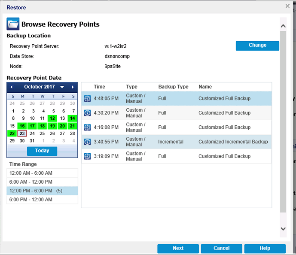
Task: Click recovery point icon for 3:19:09 PM backup
Action: pos(87,156)
